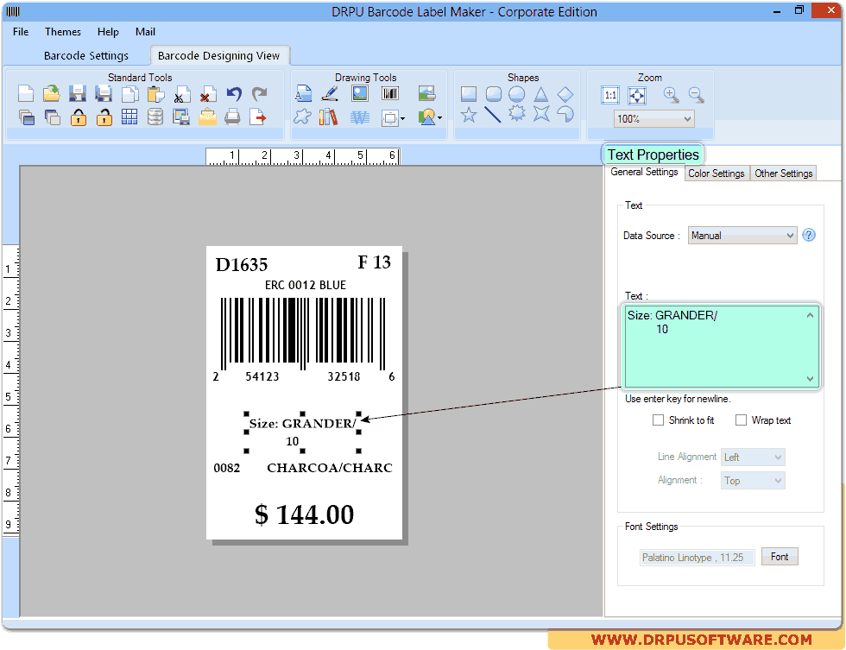846x650 pixels.
Task: Open the Line Alignment dropdown
Action: 753,458
